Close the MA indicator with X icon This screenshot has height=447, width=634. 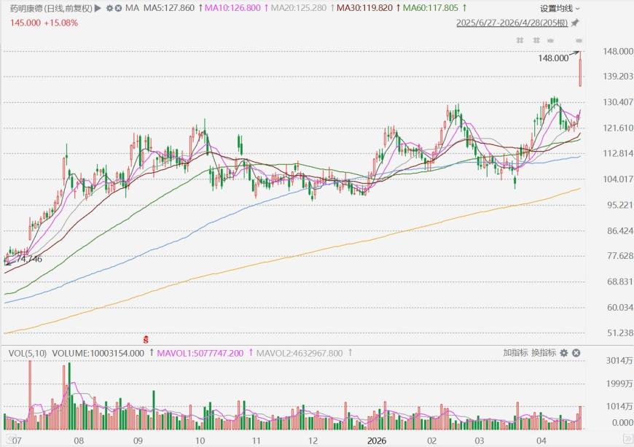(x=119, y=8)
